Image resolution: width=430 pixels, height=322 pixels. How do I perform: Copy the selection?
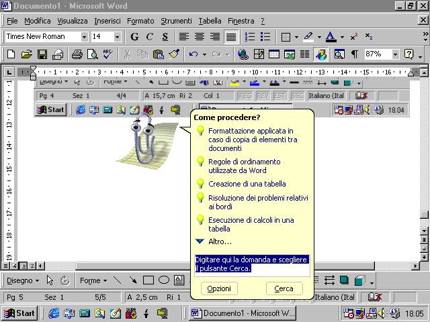(x=142, y=54)
